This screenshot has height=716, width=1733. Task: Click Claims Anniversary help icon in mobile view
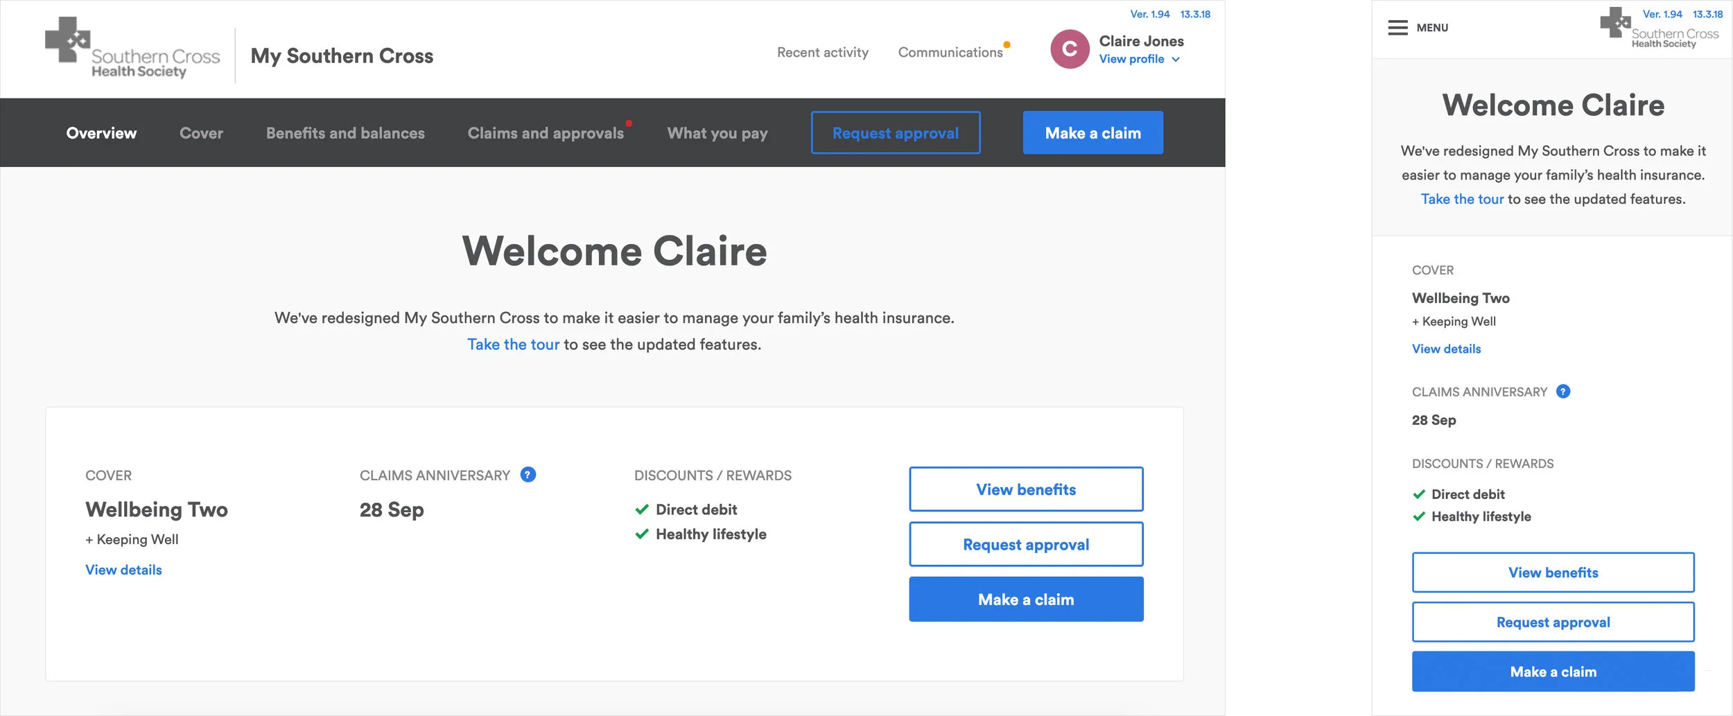pyautogui.click(x=1563, y=392)
